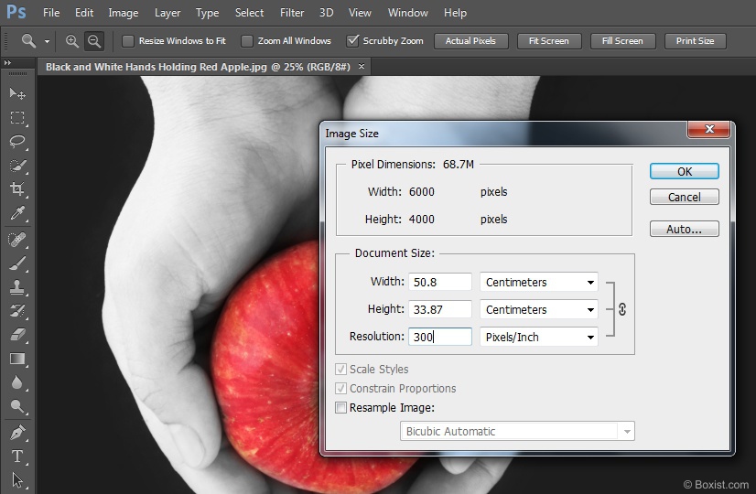
Task: Open the Edit menu
Action: pos(84,13)
